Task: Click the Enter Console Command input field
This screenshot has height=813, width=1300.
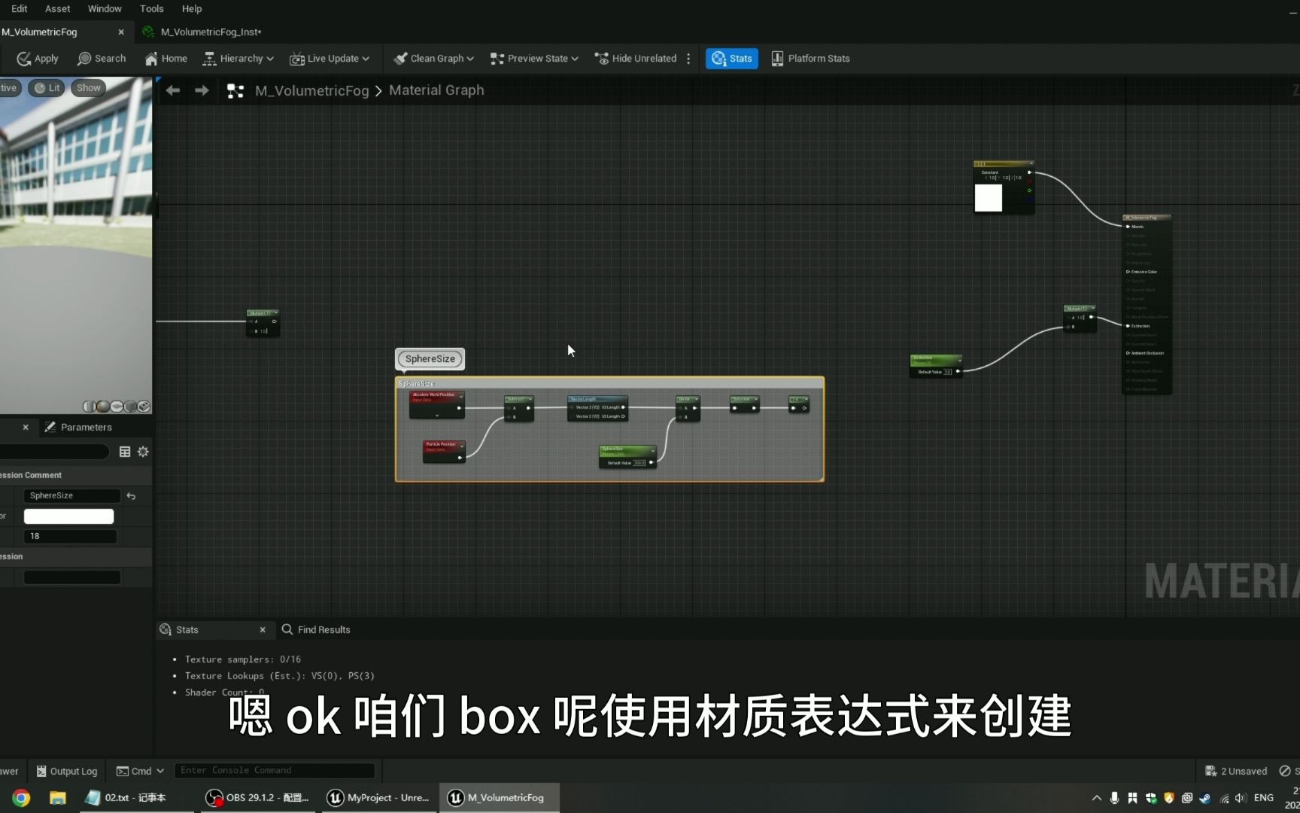Action: 274,770
